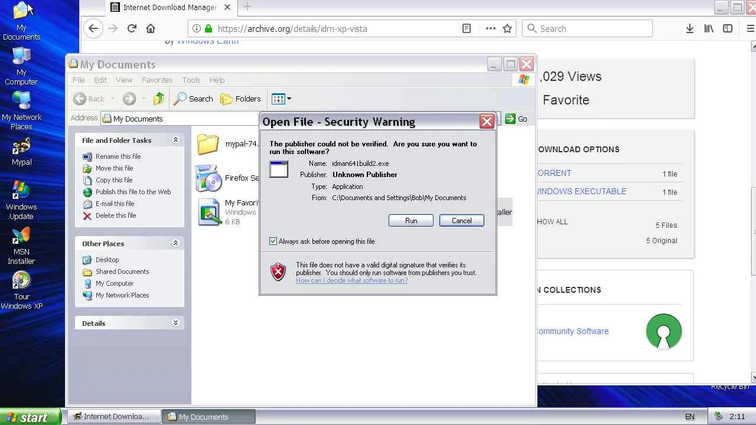Switch to My Documents taskbar button

[209, 417]
